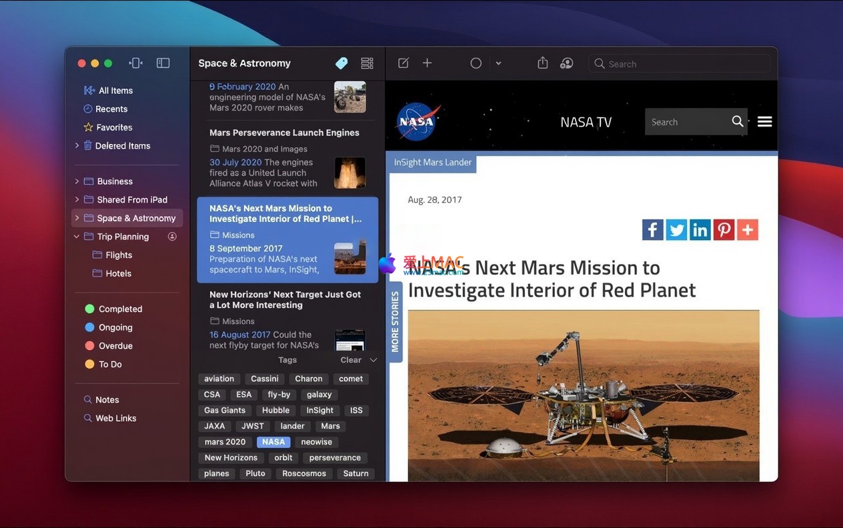
Task: Click the tag filter icon
Action: pyautogui.click(x=341, y=63)
